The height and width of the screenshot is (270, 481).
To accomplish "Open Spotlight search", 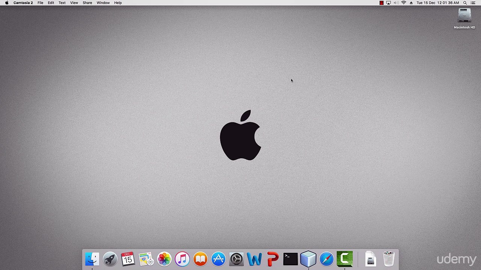I will (465, 3).
